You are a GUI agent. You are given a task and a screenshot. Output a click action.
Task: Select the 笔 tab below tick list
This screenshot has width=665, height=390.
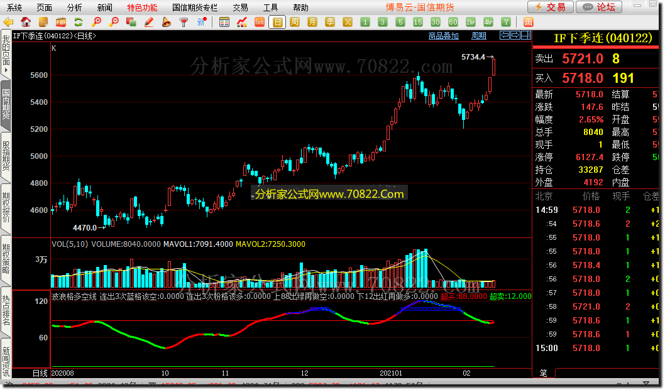click(543, 372)
